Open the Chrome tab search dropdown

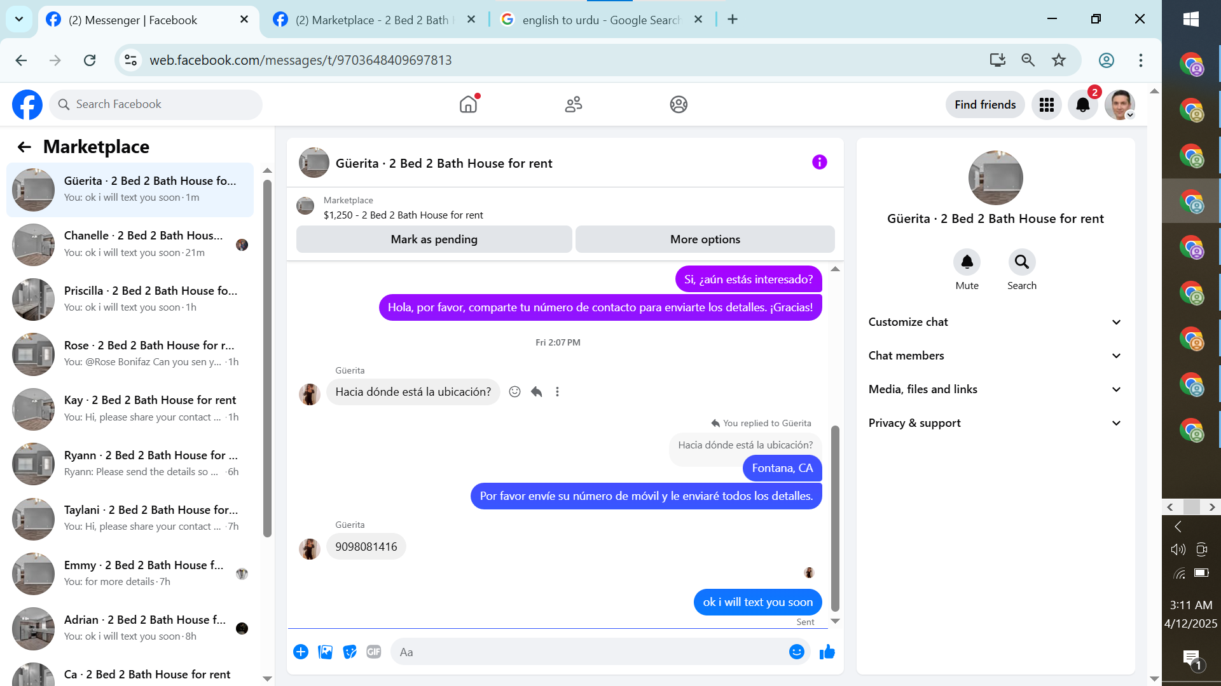[19, 20]
